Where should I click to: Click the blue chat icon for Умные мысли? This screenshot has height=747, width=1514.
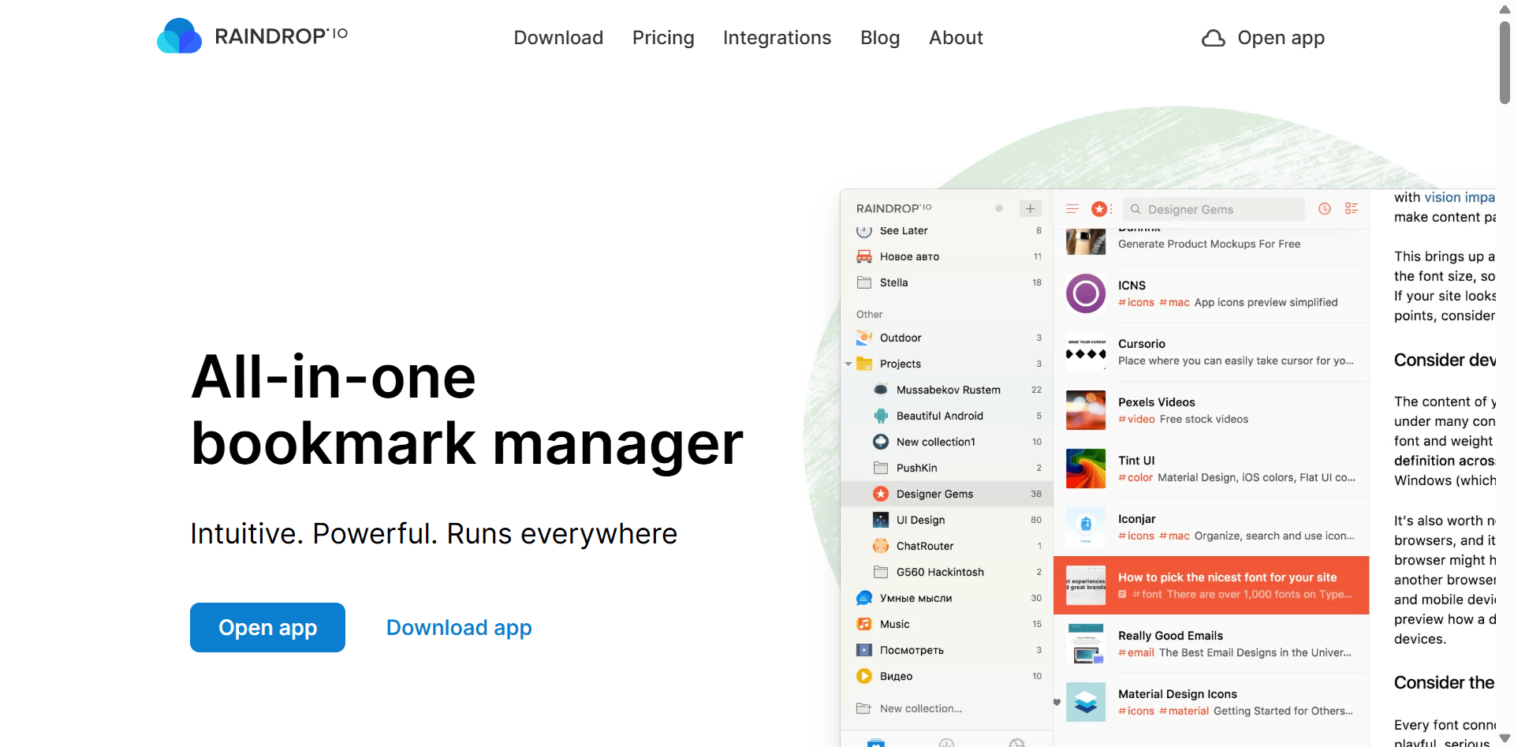(864, 598)
